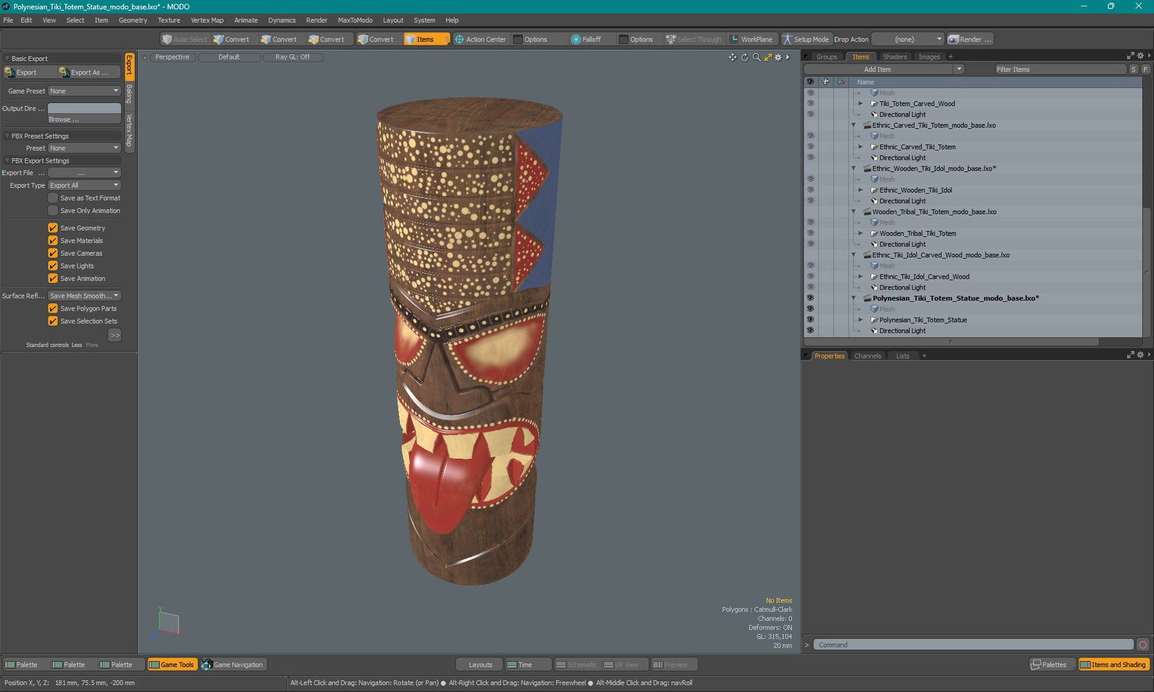Collapse the Wooden_Tribal_Tiki_Totem_modo_base.lxo scene

point(853,211)
